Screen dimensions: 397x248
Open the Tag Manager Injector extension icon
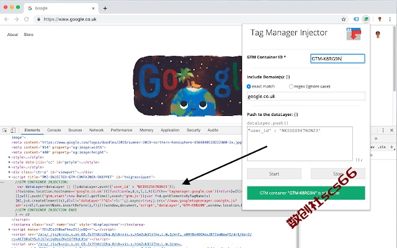coord(366,19)
